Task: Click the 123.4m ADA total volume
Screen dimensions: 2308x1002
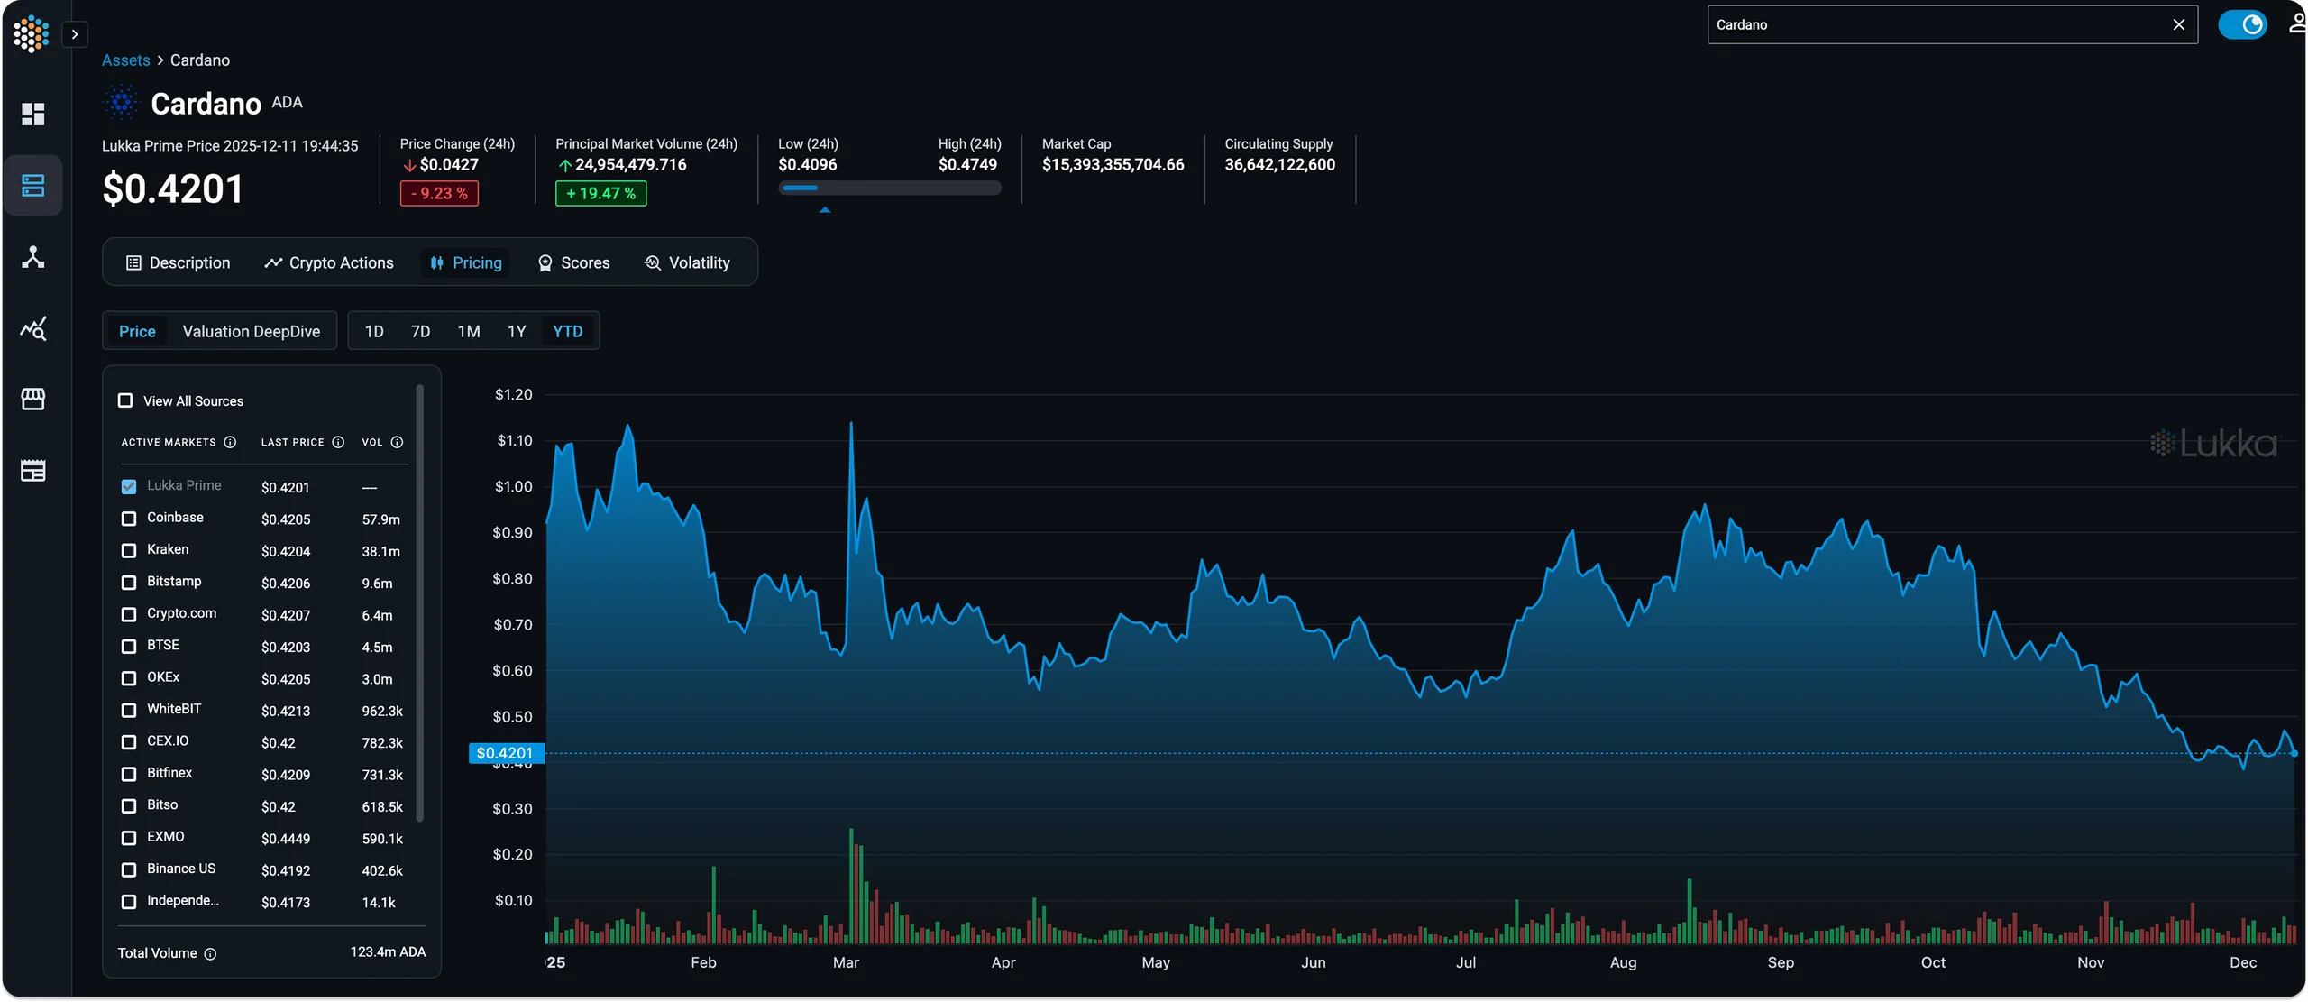Action: [388, 952]
